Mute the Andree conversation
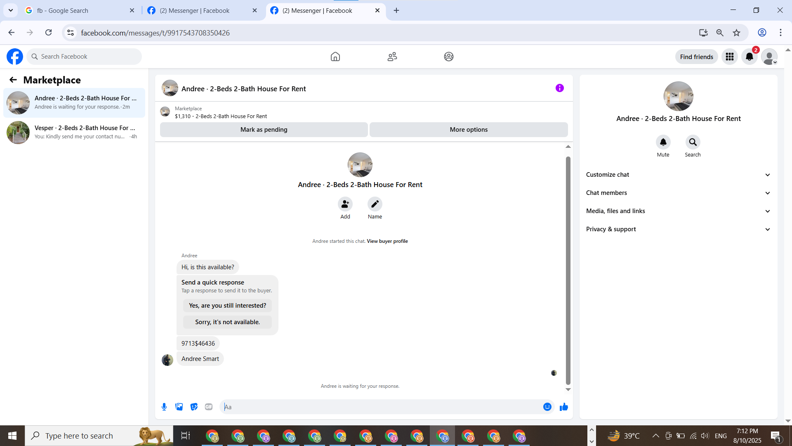The image size is (792, 446). 663,142
